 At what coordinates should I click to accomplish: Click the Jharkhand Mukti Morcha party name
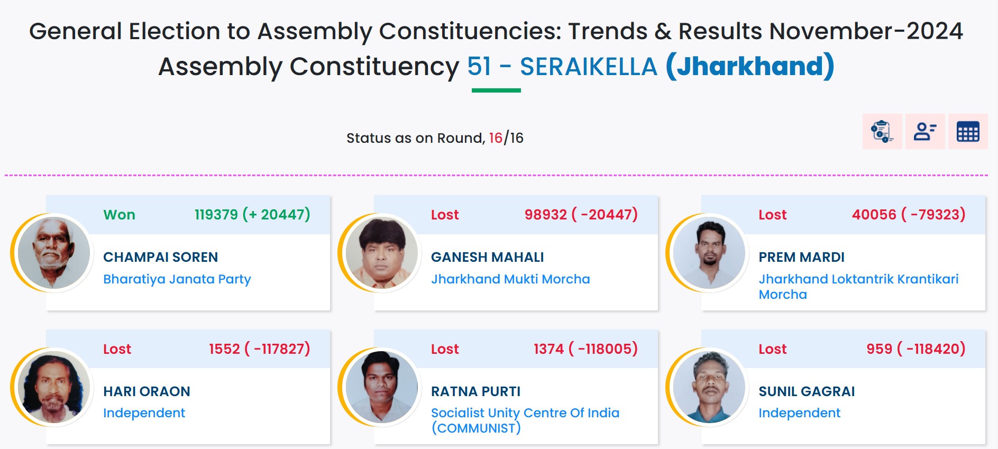tap(510, 279)
